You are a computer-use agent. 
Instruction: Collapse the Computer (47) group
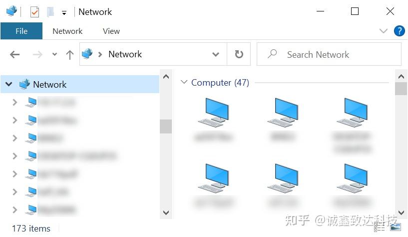click(x=184, y=82)
